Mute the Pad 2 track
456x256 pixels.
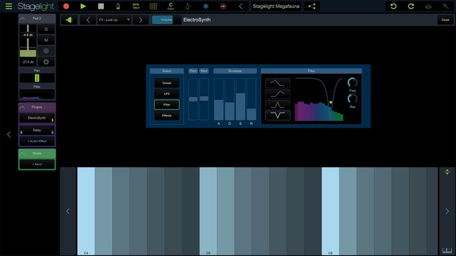click(46, 40)
